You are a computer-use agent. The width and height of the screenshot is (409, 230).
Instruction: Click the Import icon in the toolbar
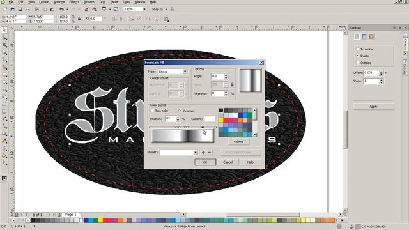87,9
